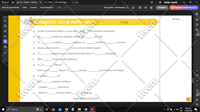200x112 pixels.
Task: Switch to the A1.1 Parte 1 - 04 tab
Action: (29, 2)
